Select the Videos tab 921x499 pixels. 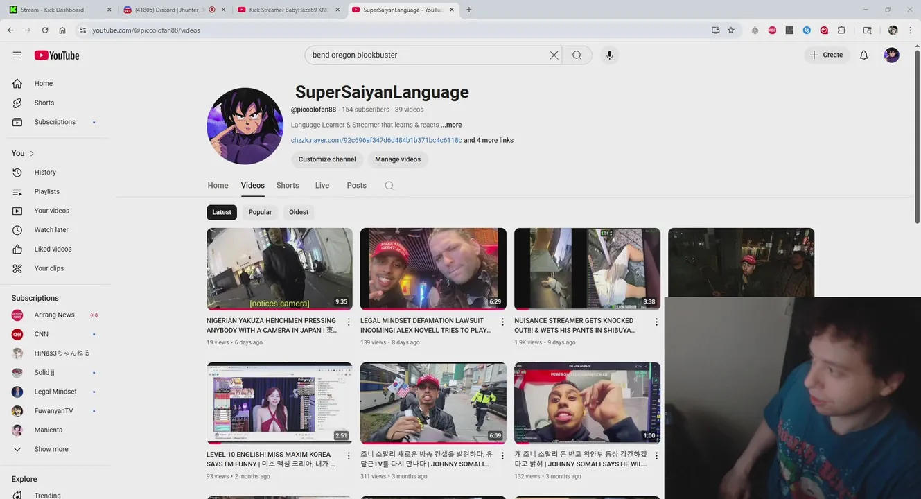click(x=253, y=186)
